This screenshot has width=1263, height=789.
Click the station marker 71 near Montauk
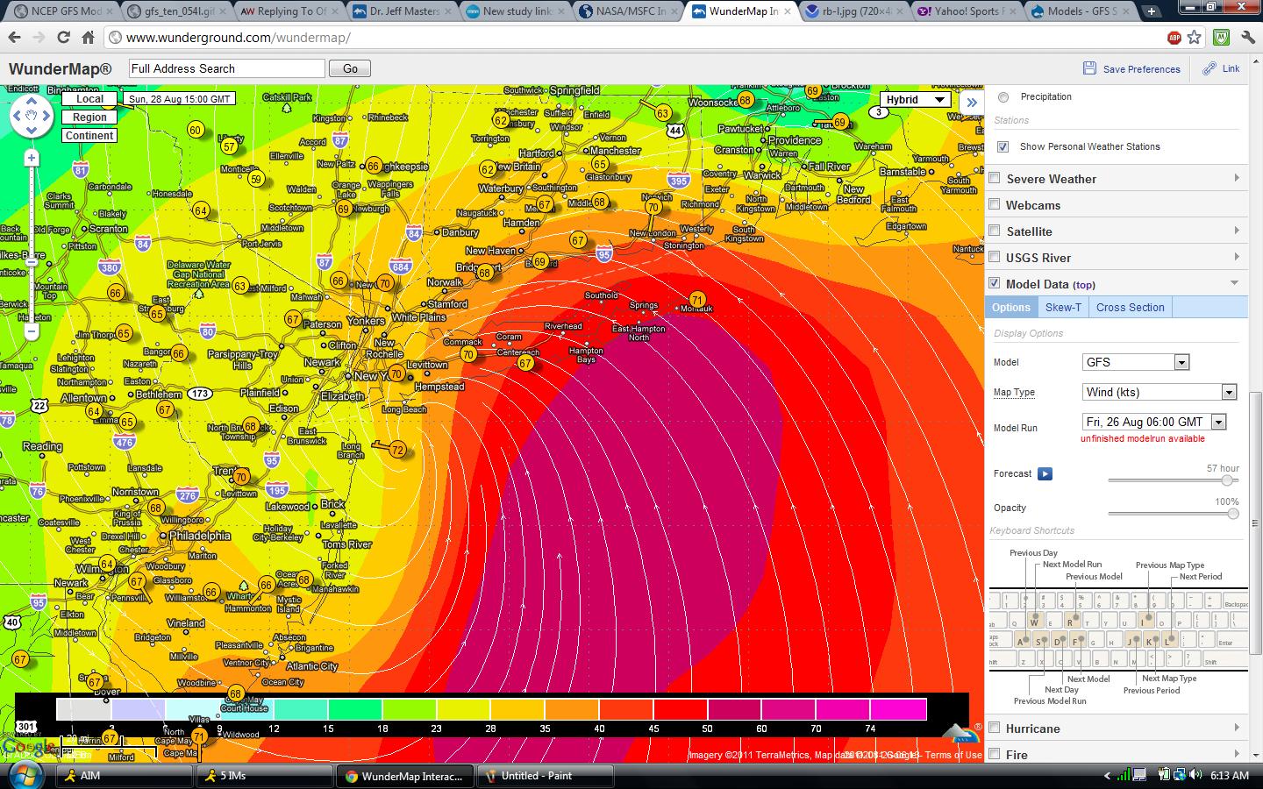coord(697,300)
